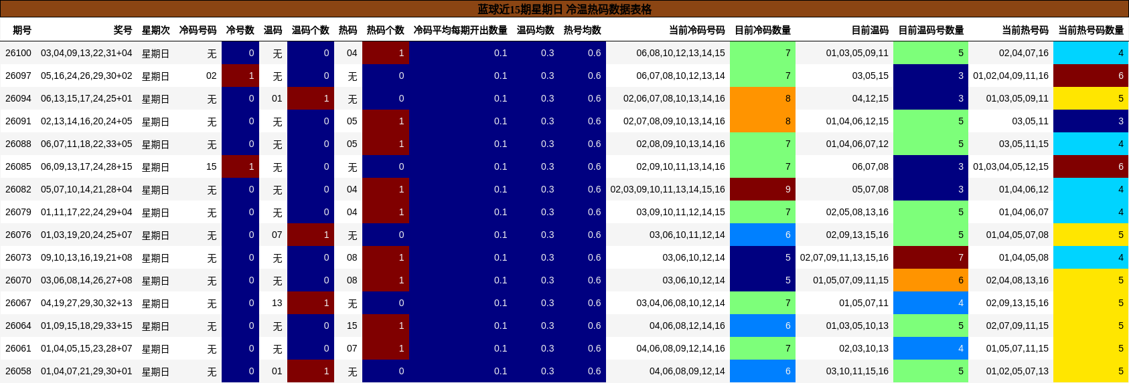Image resolution: width=1129 pixels, height=383 pixels.
Task: Select current cold numbers 03,04,06,08,10,12,14
Action: (x=680, y=303)
